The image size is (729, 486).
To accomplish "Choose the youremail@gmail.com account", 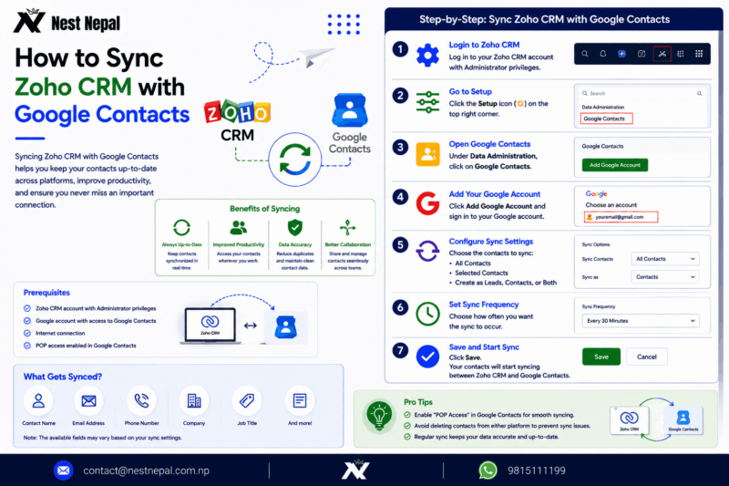I will tap(621, 217).
